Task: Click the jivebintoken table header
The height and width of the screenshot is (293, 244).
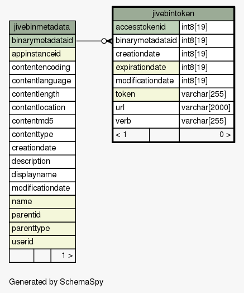Action: [x=173, y=14]
